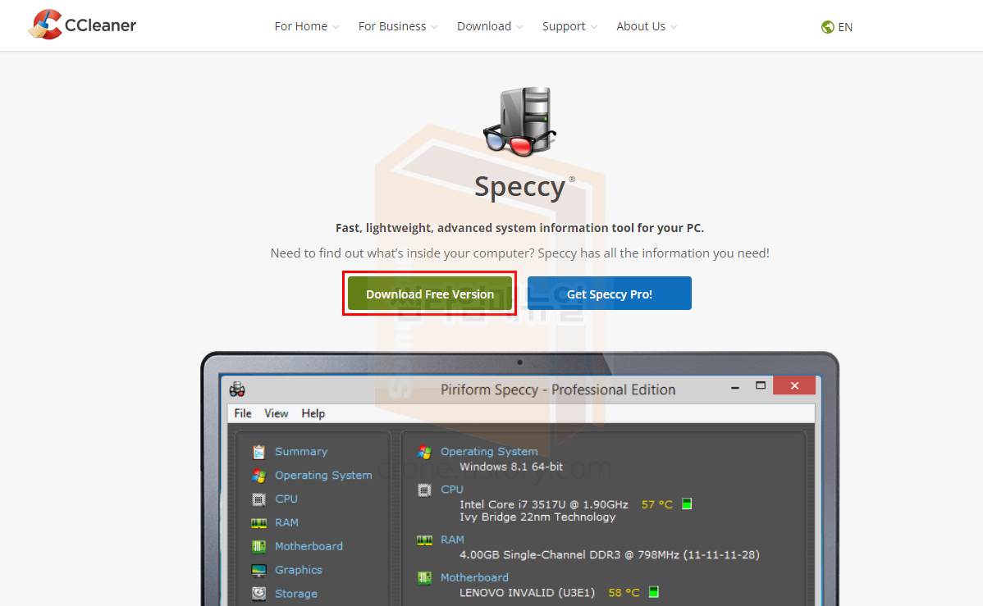This screenshot has width=983, height=606.
Task: Open the Motherboard heading in summary pane
Action: [474, 577]
